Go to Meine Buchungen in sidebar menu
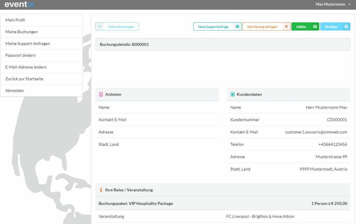The width and height of the screenshot is (356, 224). point(22,32)
